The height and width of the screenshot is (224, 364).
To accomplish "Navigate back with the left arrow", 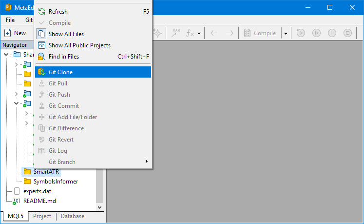I will 214,33.
